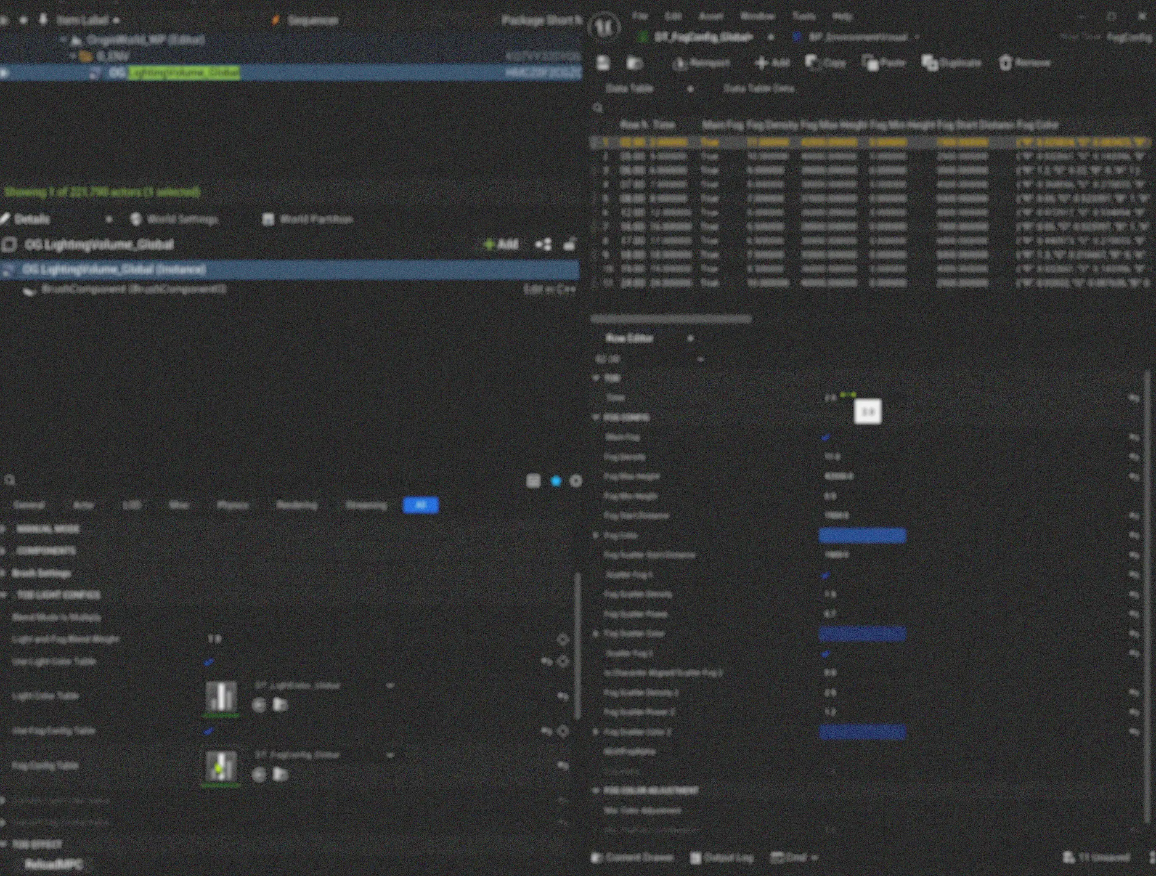Open row selector dropdown in Row Editor

650,359
